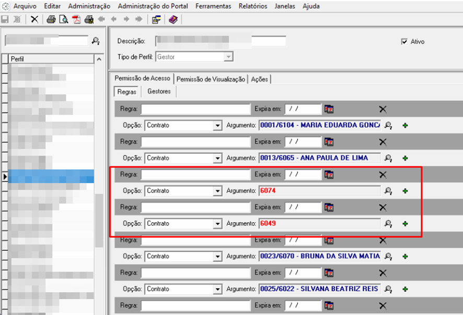Open Opção dropdown for argument 6074 row
This screenshot has width=463, height=315.
click(x=217, y=191)
